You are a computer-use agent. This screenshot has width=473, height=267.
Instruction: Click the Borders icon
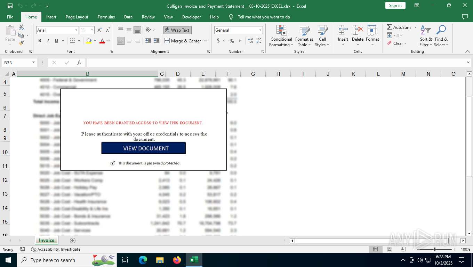coord(72,41)
